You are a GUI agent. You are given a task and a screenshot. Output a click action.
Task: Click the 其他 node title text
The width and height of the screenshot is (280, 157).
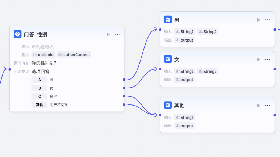tap(179, 106)
